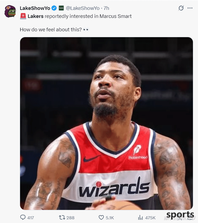View analytics via the bar chart icon

(140, 217)
